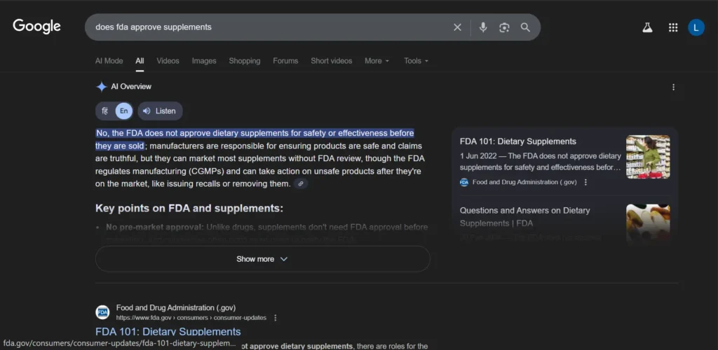Screen dimensions: 718x350
Task: Click the search query input field
Action: pyautogui.click(x=266, y=27)
